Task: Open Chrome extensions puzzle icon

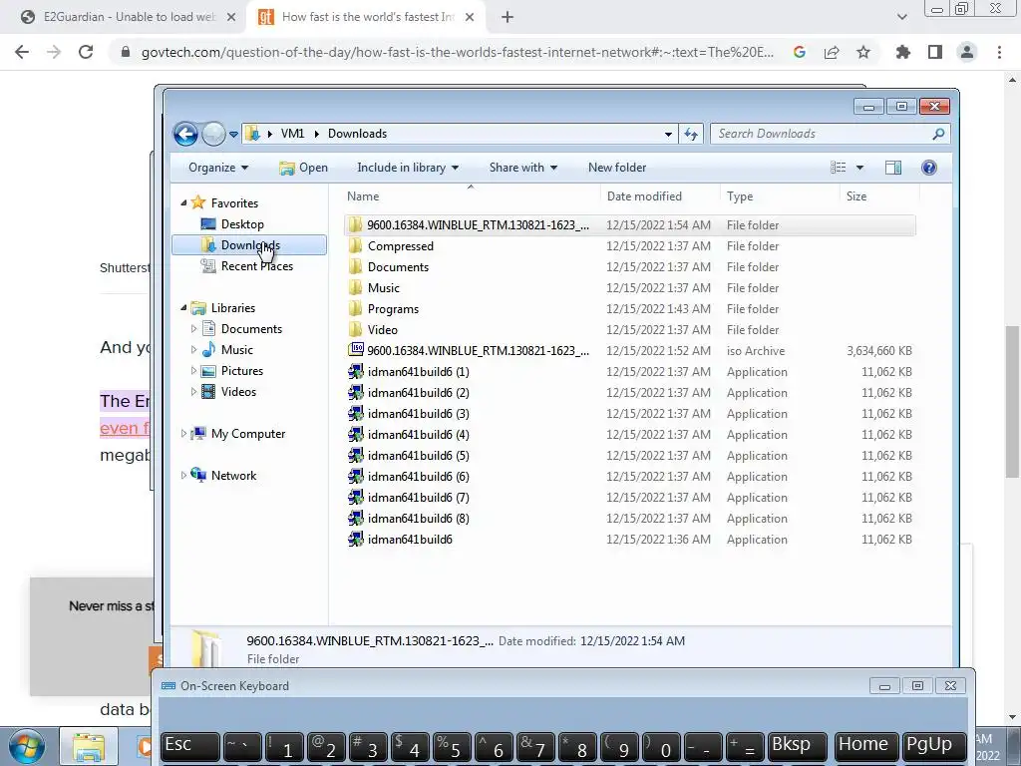Action: (x=903, y=52)
